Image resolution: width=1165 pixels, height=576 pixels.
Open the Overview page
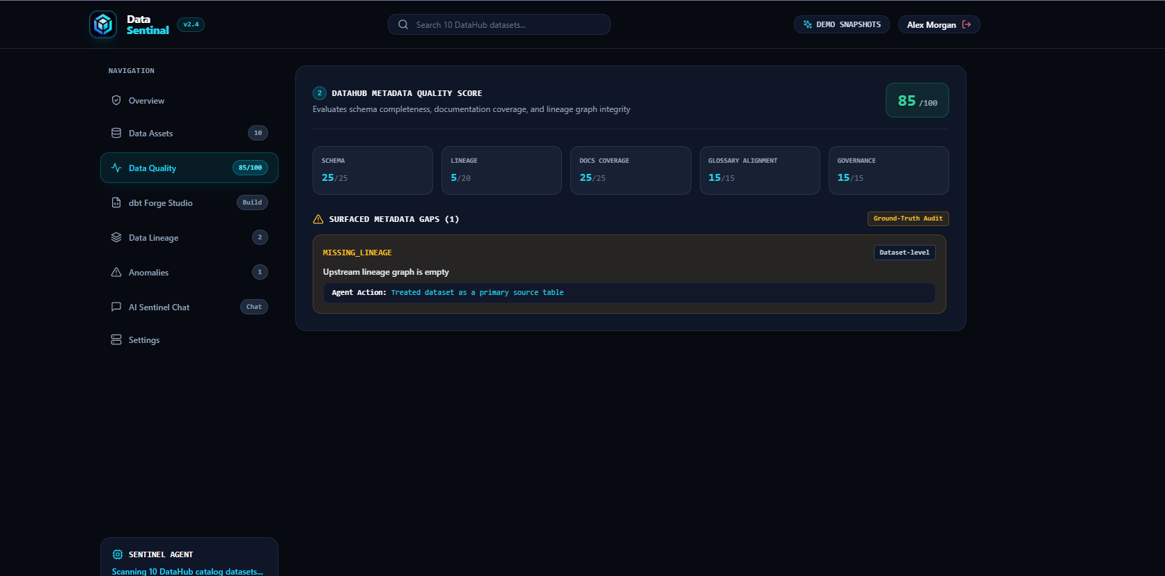click(x=189, y=100)
